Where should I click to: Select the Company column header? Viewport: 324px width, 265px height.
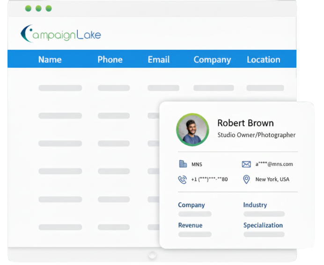tap(212, 60)
